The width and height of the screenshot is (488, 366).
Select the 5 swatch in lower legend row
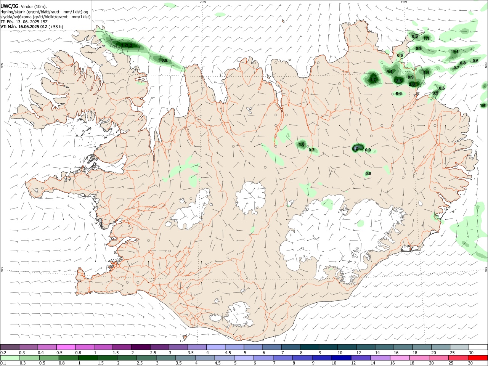243,358
